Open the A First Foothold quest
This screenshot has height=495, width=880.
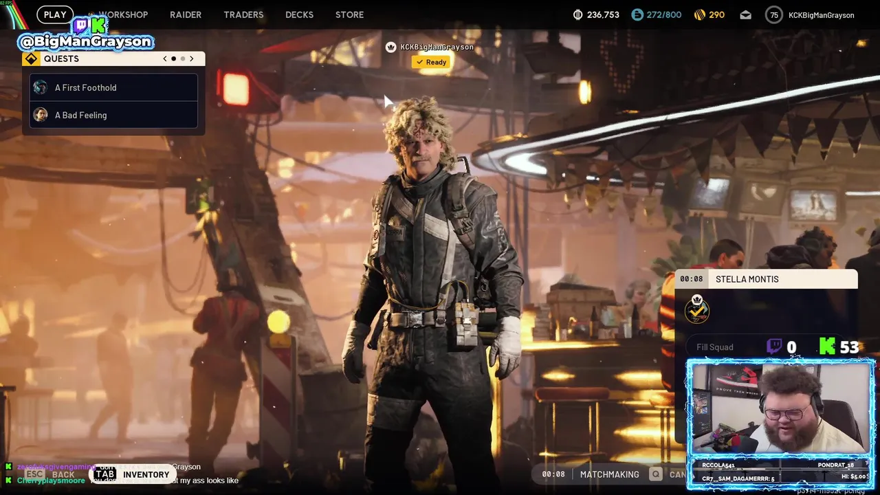click(x=113, y=87)
